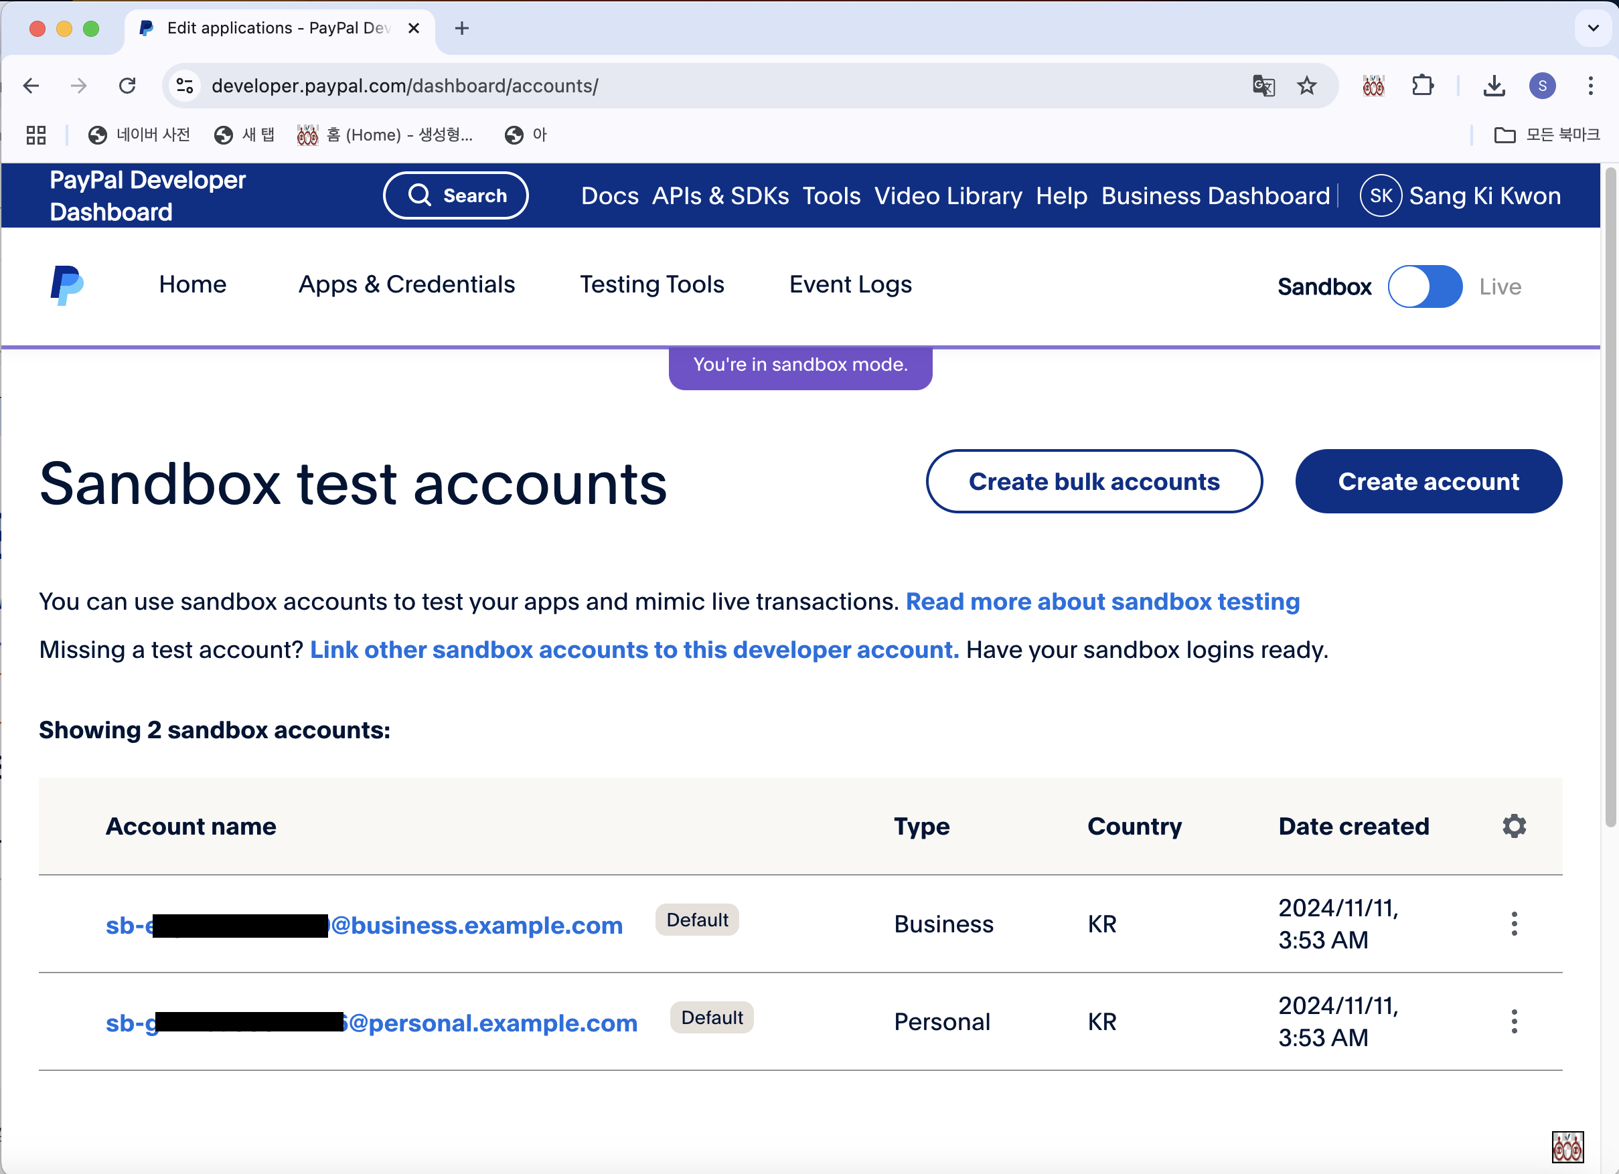Open the 네이버 사전 bookmark
Image resolution: width=1619 pixels, height=1174 pixels.
(139, 135)
